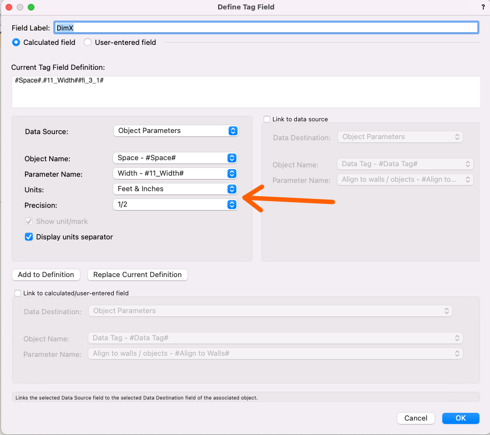This screenshot has height=435, width=490.
Task: Select the User-entered field radio button
Action: pyautogui.click(x=87, y=42)
